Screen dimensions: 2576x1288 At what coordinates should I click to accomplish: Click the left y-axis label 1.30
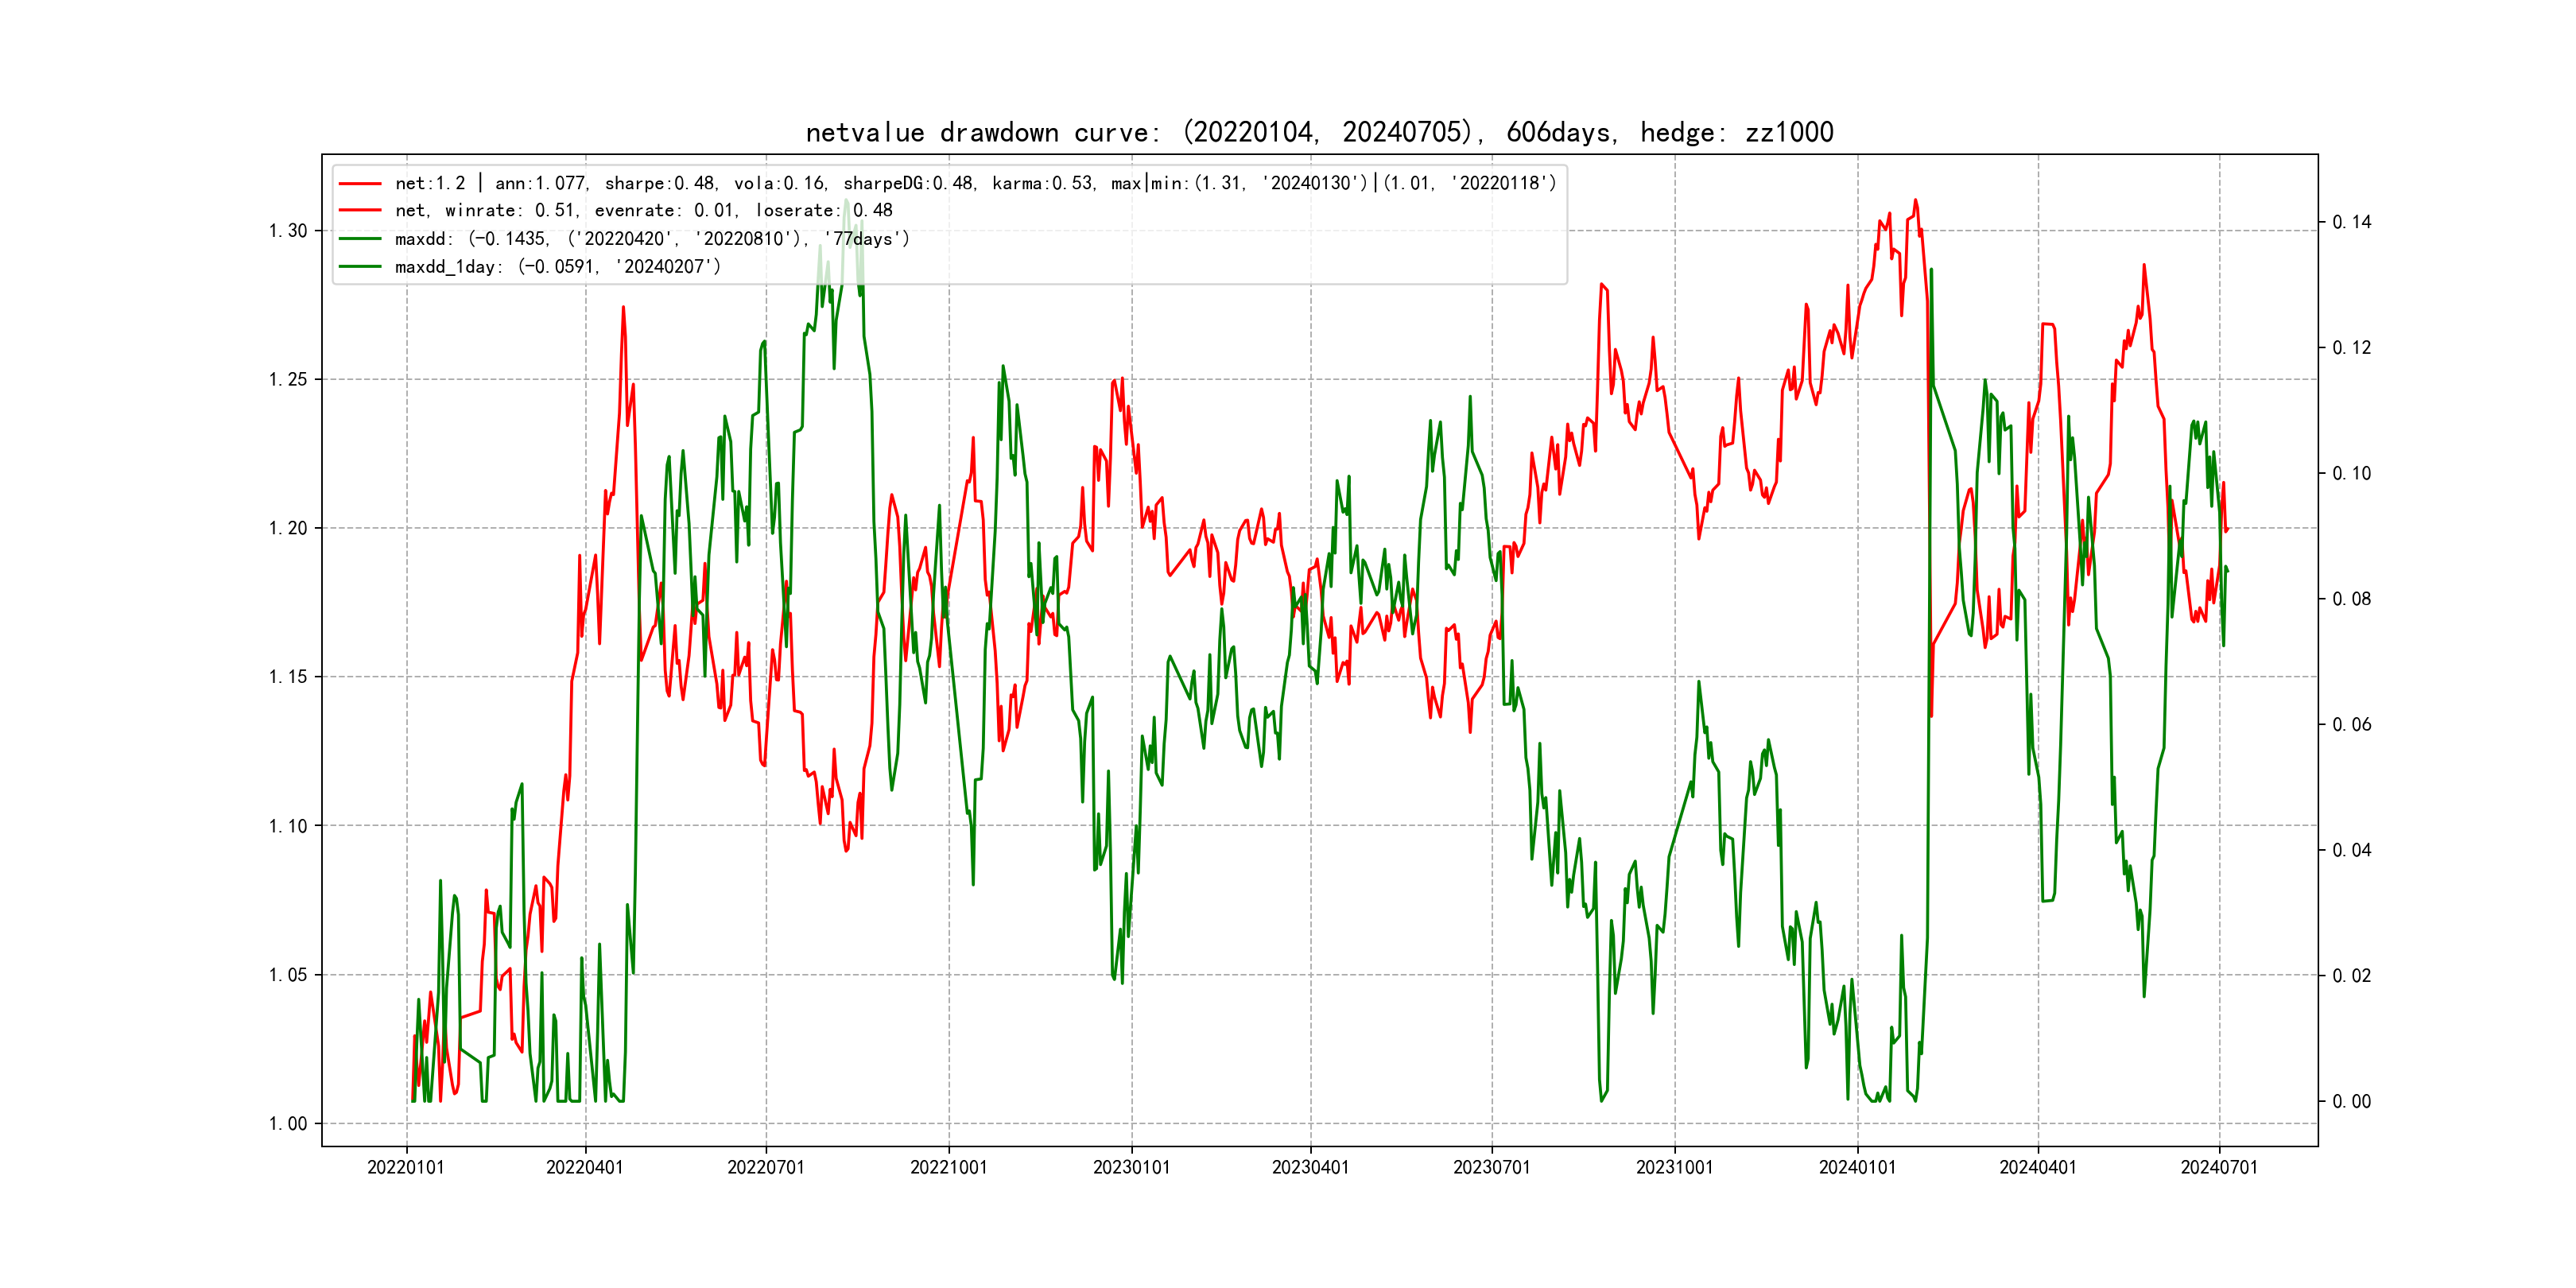pyautogui.click(x=288, y=231)
